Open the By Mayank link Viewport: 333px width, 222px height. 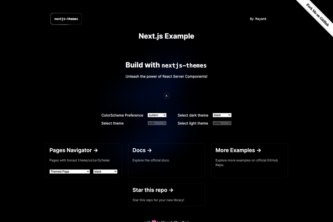(258, 19)
